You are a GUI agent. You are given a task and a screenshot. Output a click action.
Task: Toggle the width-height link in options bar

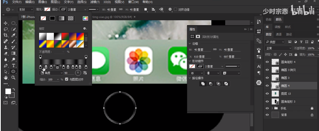pyautogui.click(x=121, y=10)
